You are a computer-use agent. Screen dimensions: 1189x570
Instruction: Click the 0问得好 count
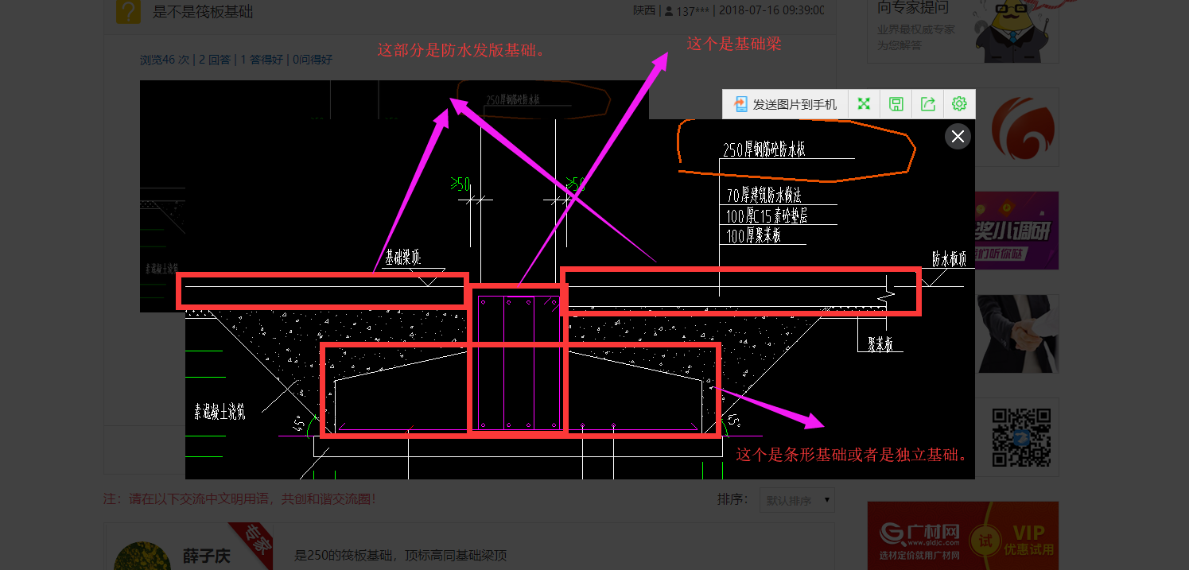(313, 60)
